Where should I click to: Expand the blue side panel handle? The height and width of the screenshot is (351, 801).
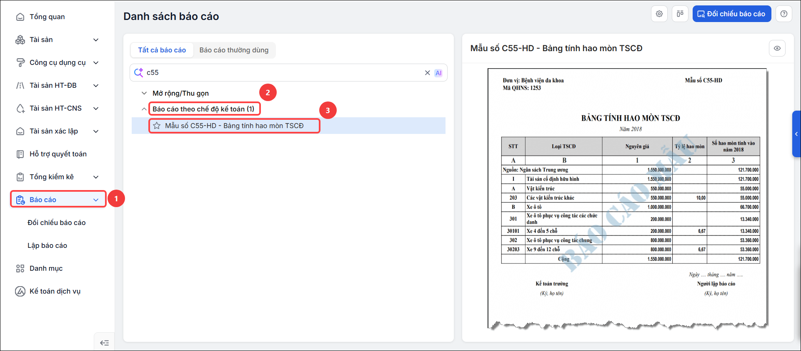click(x=796, y=134)
